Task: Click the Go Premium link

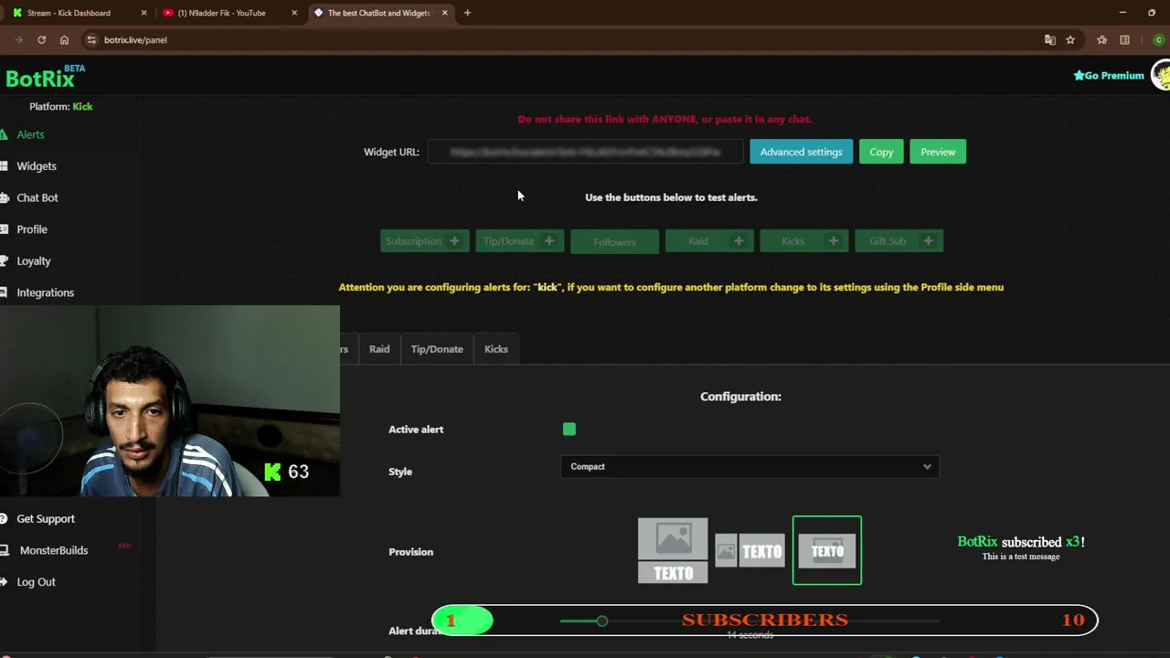Action: coord(1109,76)
